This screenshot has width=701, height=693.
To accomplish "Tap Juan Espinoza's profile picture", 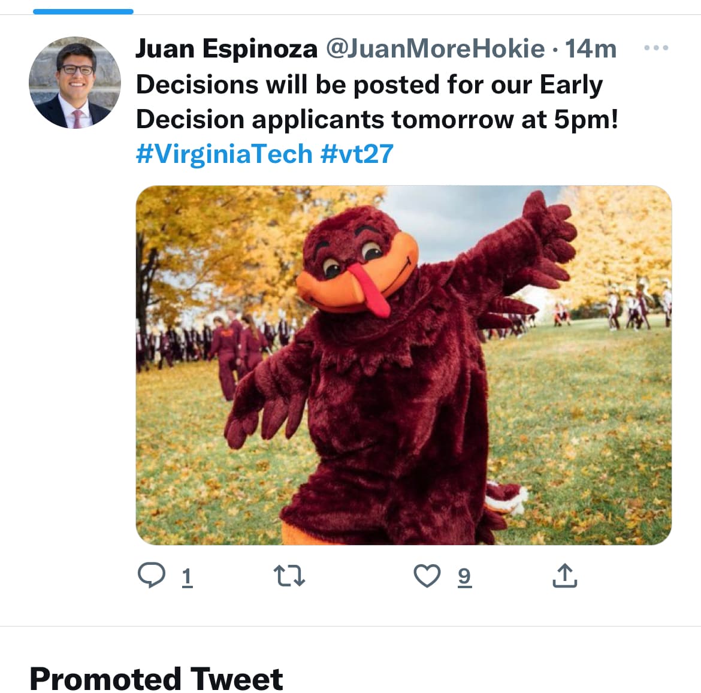I will coord(75,83).
